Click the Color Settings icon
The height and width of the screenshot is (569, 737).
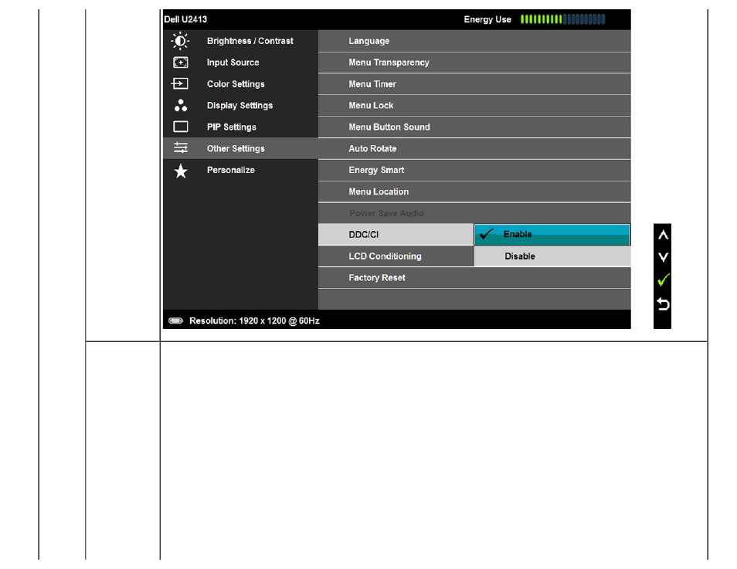click(x=179, y=83)
